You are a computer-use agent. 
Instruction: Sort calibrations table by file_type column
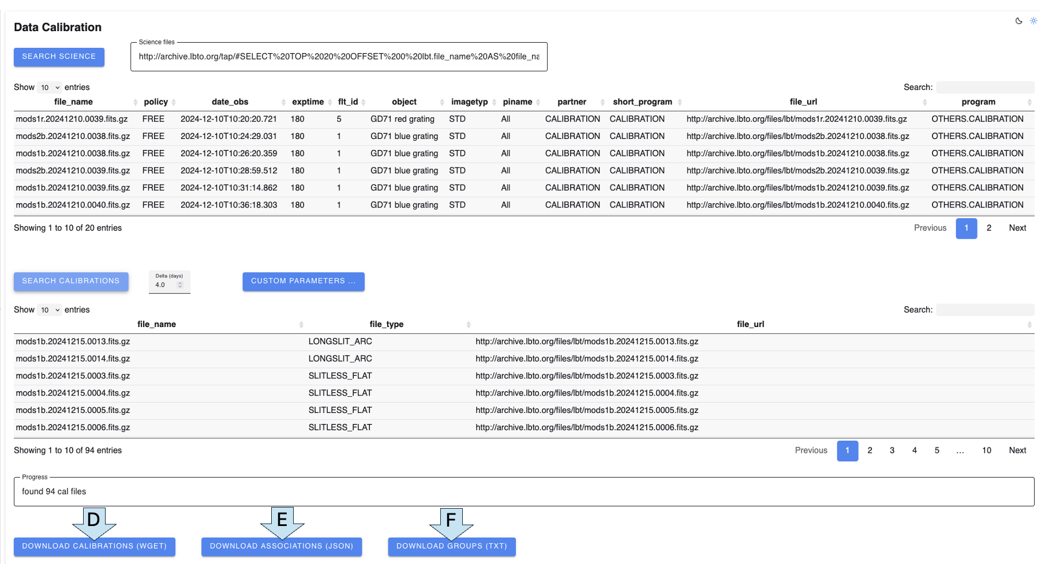pyautogui.click(x=386, y=325)
